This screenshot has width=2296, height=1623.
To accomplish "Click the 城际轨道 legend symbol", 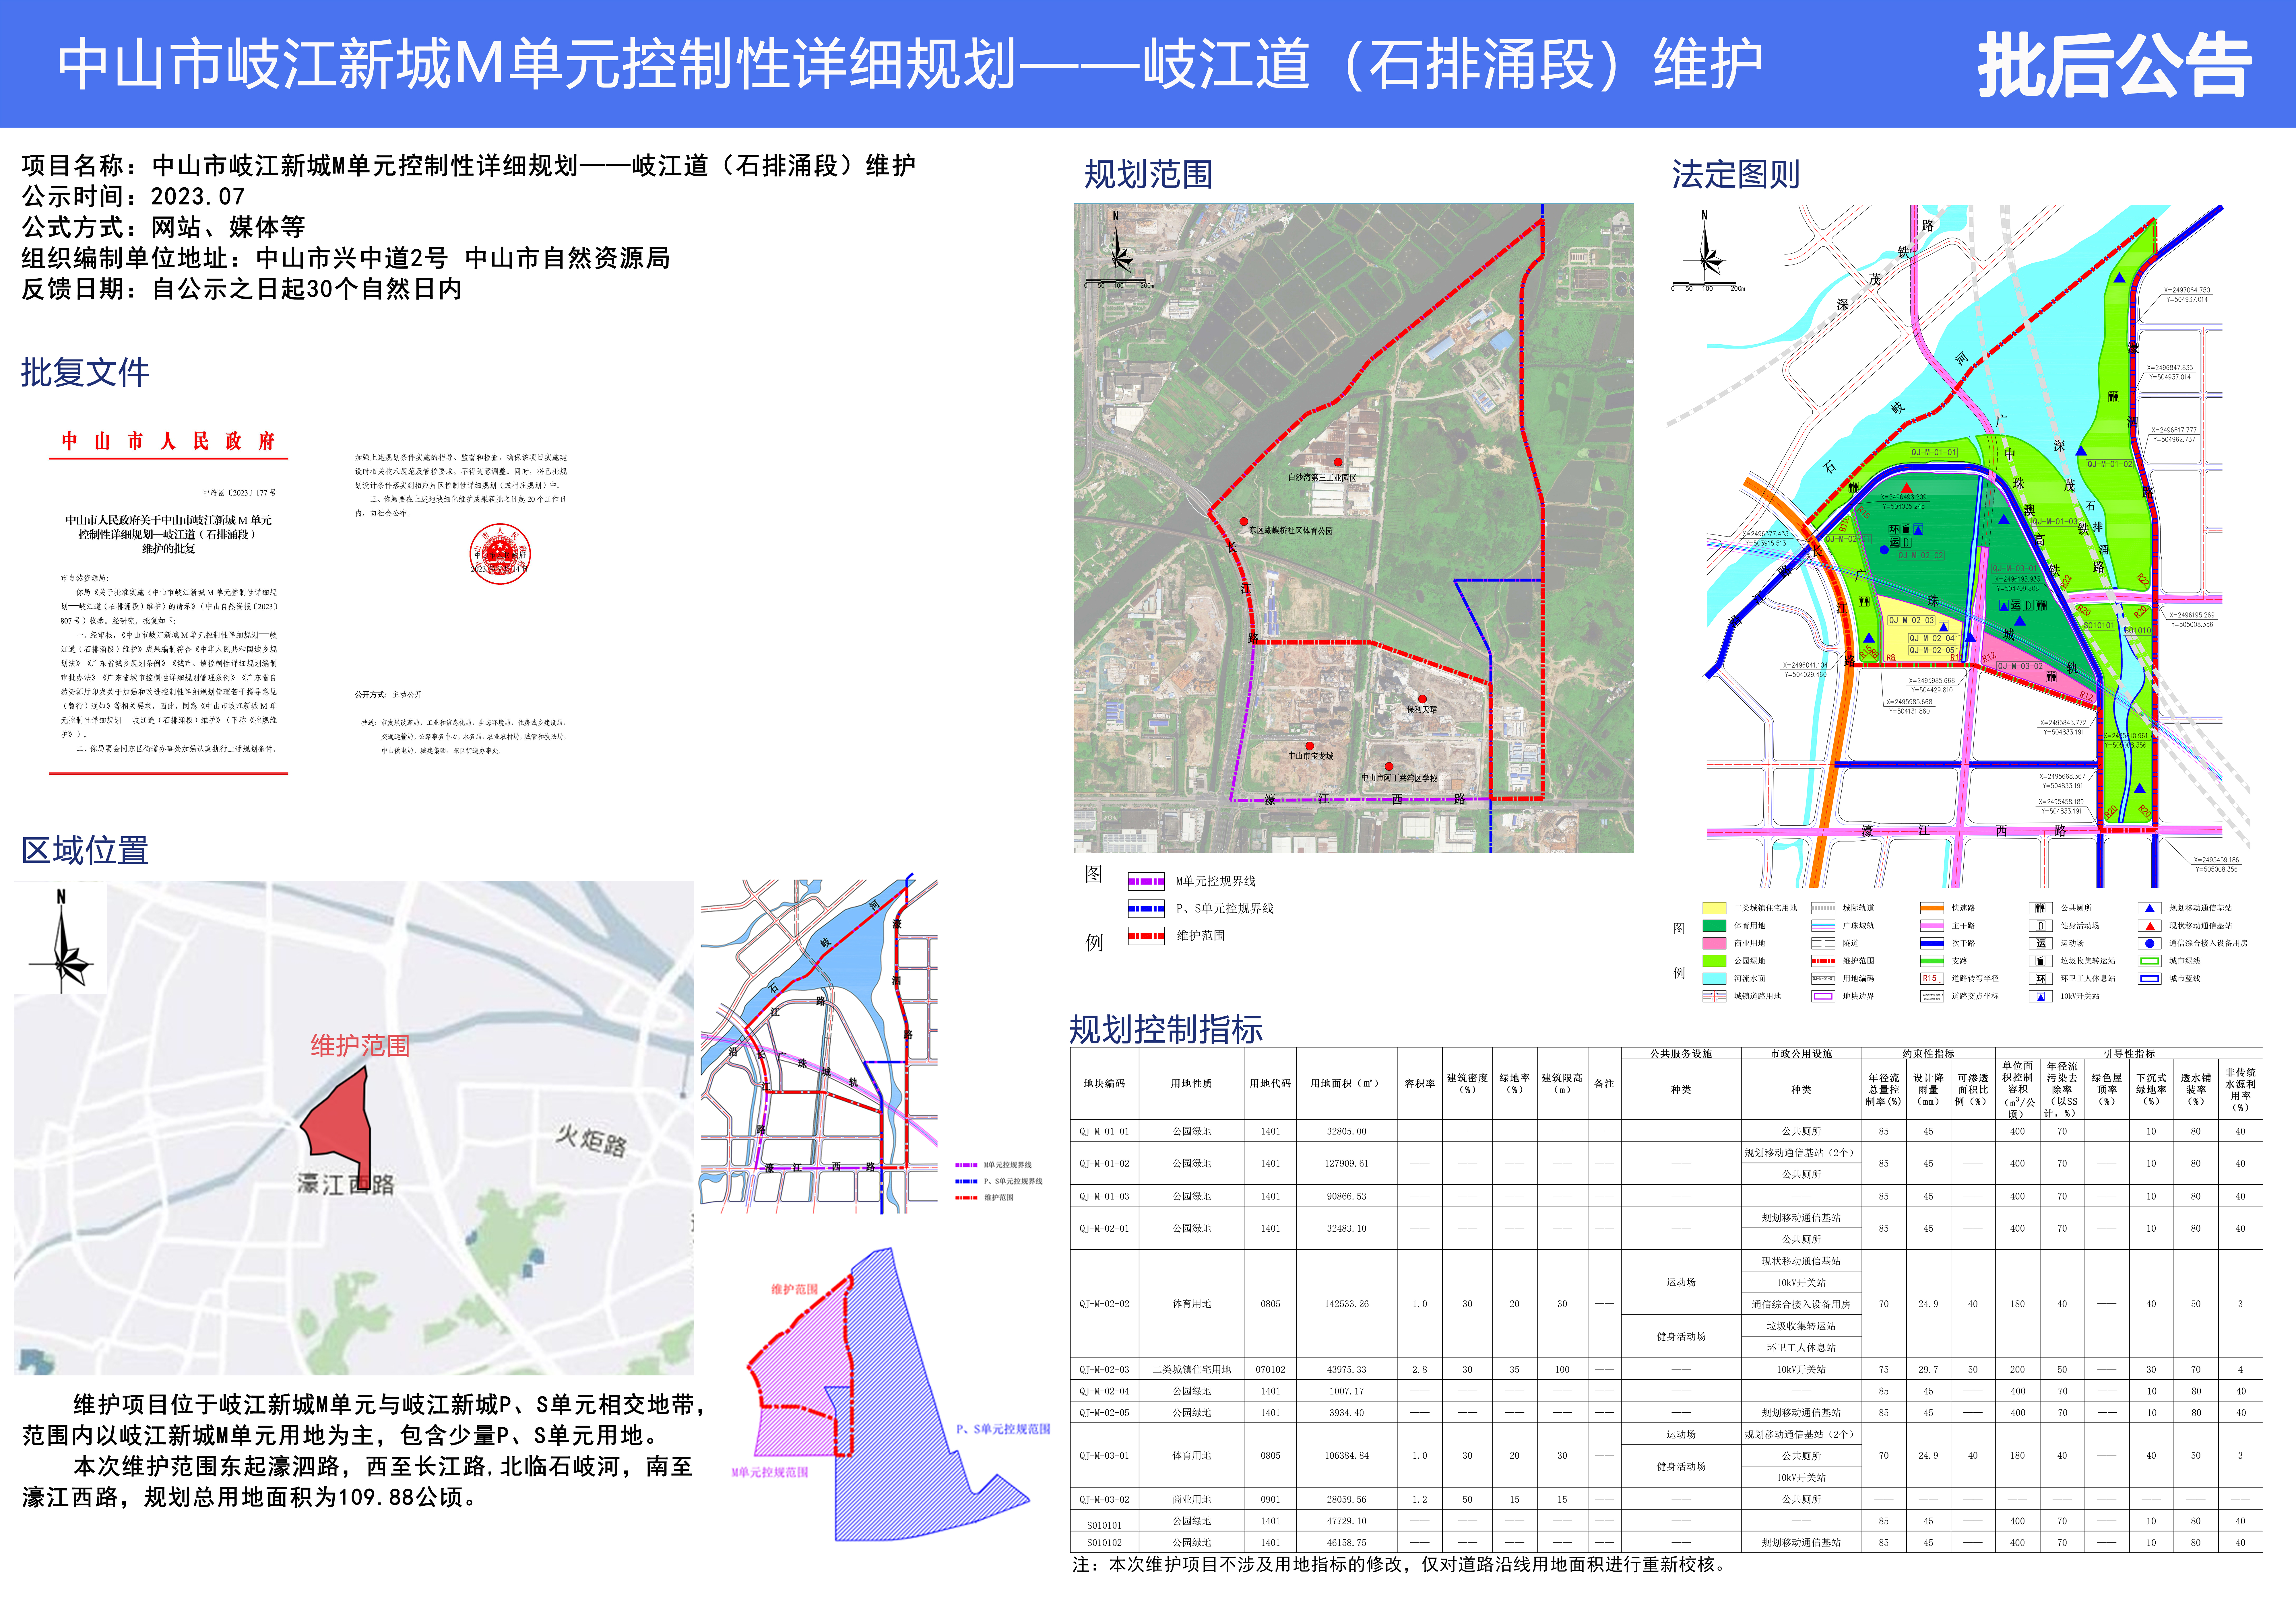I will tap(1823, 908).
